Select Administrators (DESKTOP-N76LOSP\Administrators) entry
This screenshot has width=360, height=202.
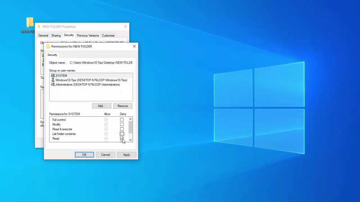pos(87,85)
